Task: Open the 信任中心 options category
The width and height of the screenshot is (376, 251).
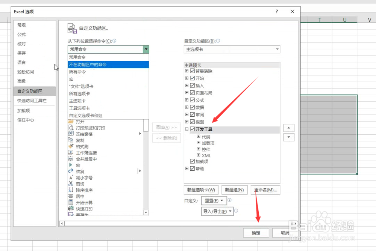Action: (35, 120)
